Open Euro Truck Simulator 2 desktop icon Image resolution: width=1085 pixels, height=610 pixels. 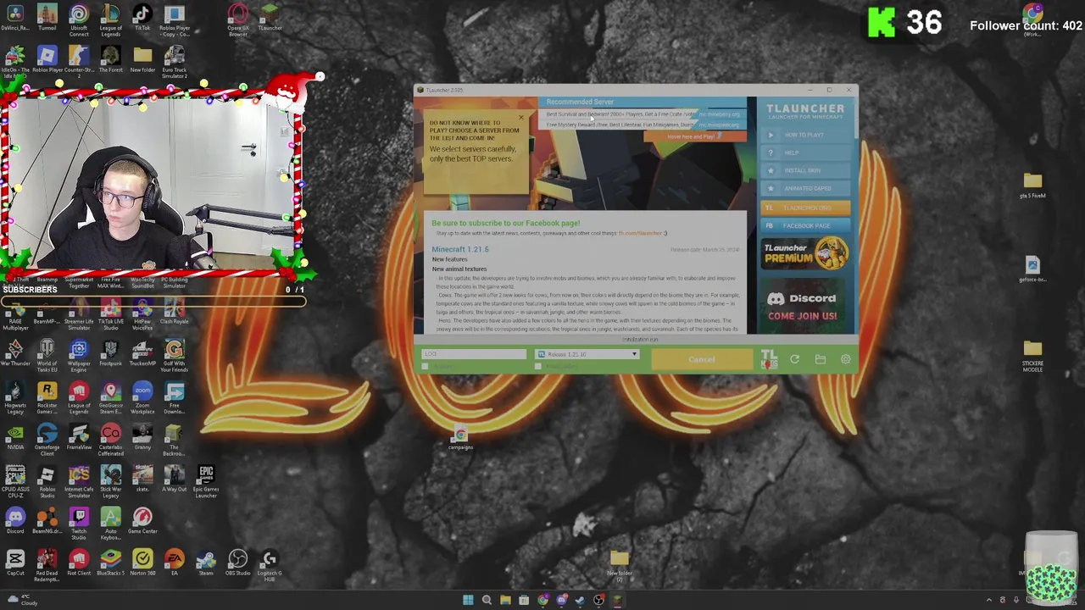175,62
